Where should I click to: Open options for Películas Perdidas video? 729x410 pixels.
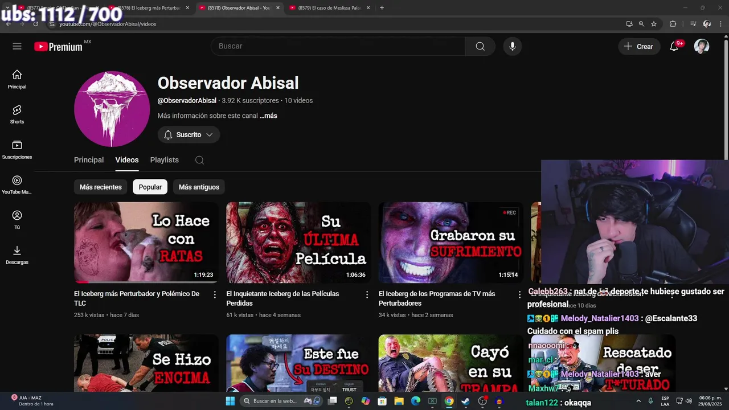pos(367,294)
